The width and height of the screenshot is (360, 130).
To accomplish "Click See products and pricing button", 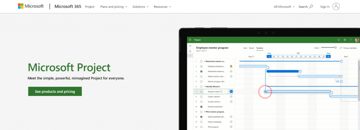I will [55, 91].
